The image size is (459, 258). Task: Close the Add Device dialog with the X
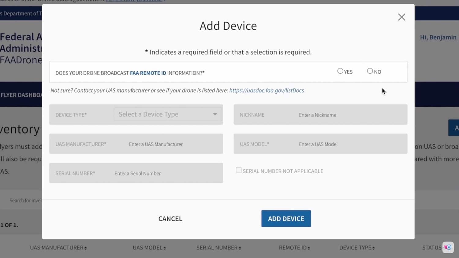(x=401, y=17)
